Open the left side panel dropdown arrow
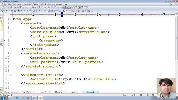This screenshot has height=100, width=178. [2, 18]
